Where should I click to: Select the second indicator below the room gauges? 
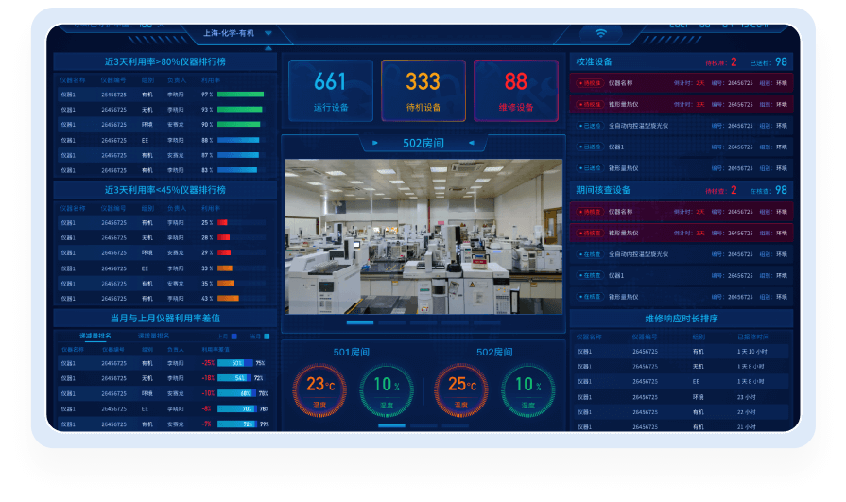click(423, 425)
